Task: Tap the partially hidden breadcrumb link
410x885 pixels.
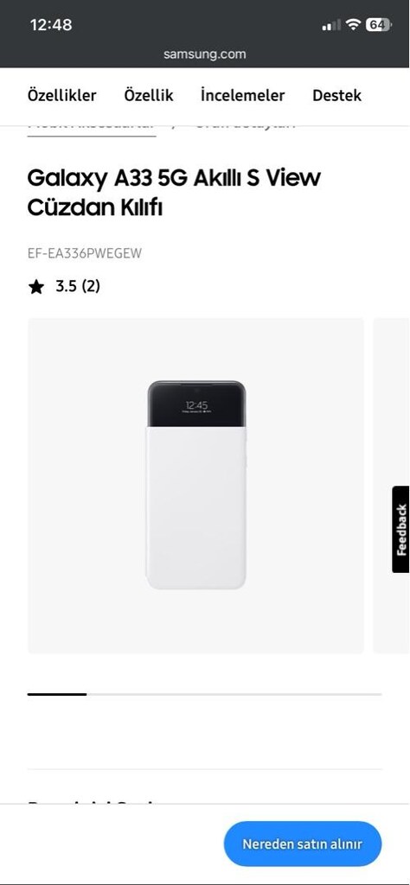Action: click(x=92, y=128)
